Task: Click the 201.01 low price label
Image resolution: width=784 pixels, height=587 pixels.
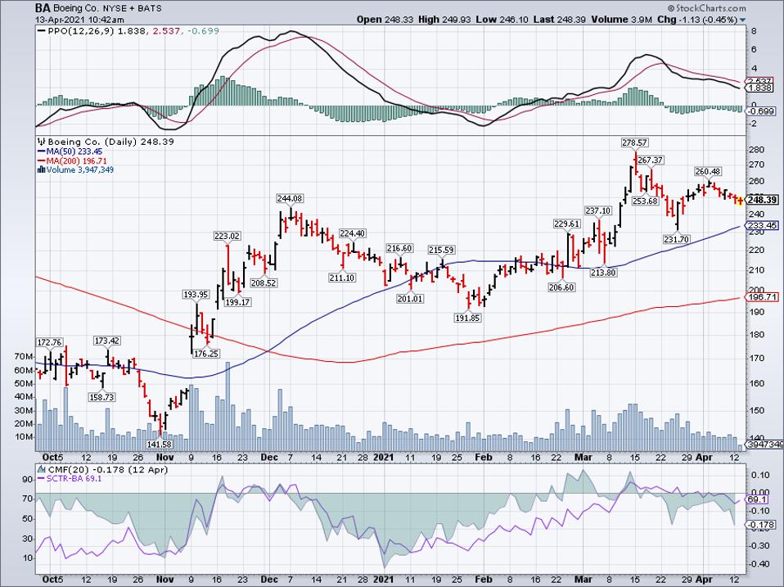Action: (410, 299)
